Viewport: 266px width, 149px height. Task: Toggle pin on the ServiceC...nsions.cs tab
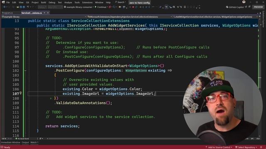[44, 13]
